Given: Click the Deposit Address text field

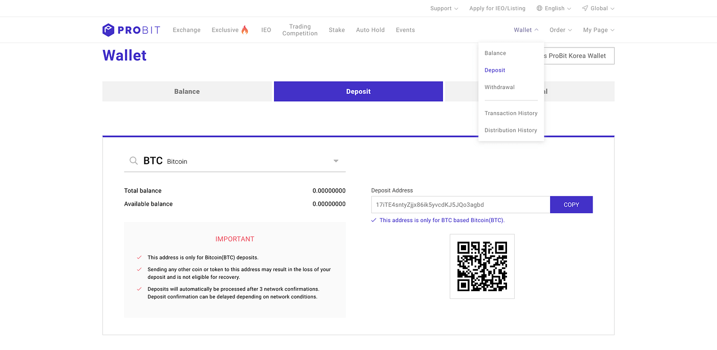Looking at the screenshot, I should pyautogui.click(x=460, y=205).
